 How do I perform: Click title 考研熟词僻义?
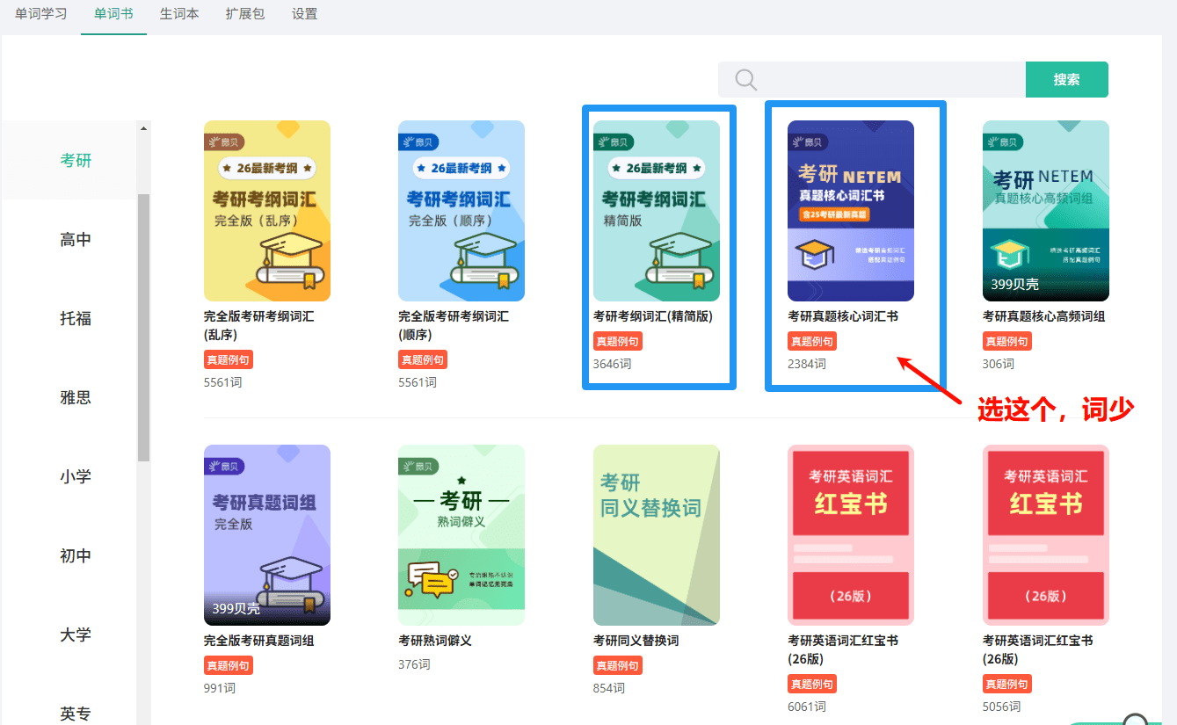pos(435,641)
